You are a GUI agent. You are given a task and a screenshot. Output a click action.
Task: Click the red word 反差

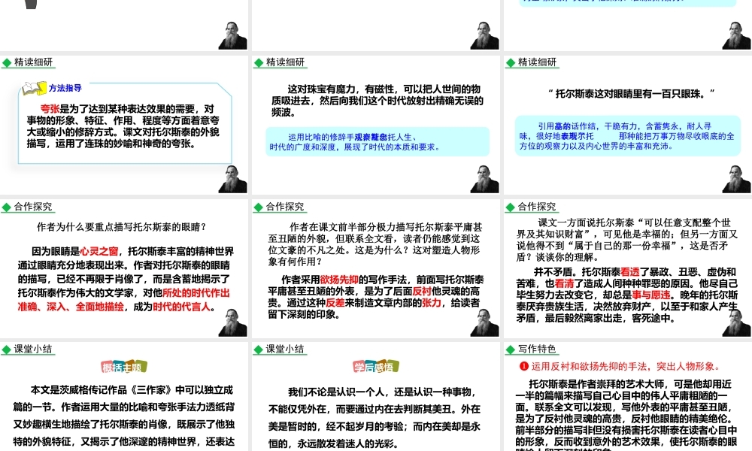click(x=335, y=303)
